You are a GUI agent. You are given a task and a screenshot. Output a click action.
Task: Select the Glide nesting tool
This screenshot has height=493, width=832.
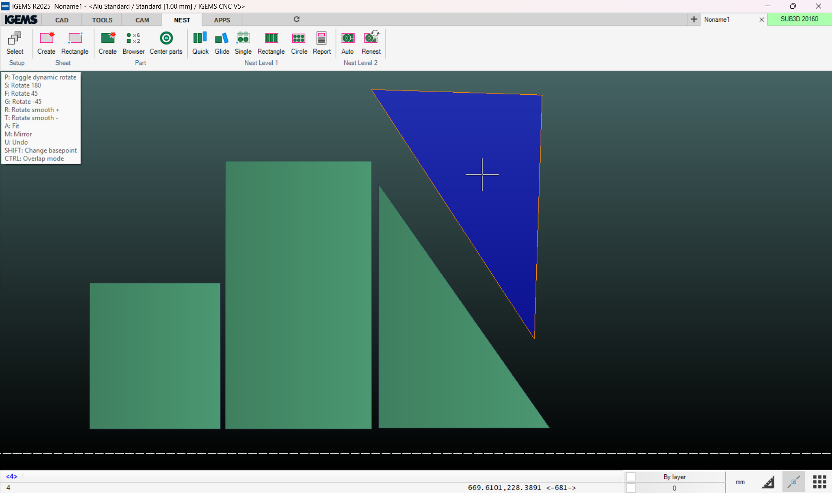pyautogui.click(x=222, y=43)
